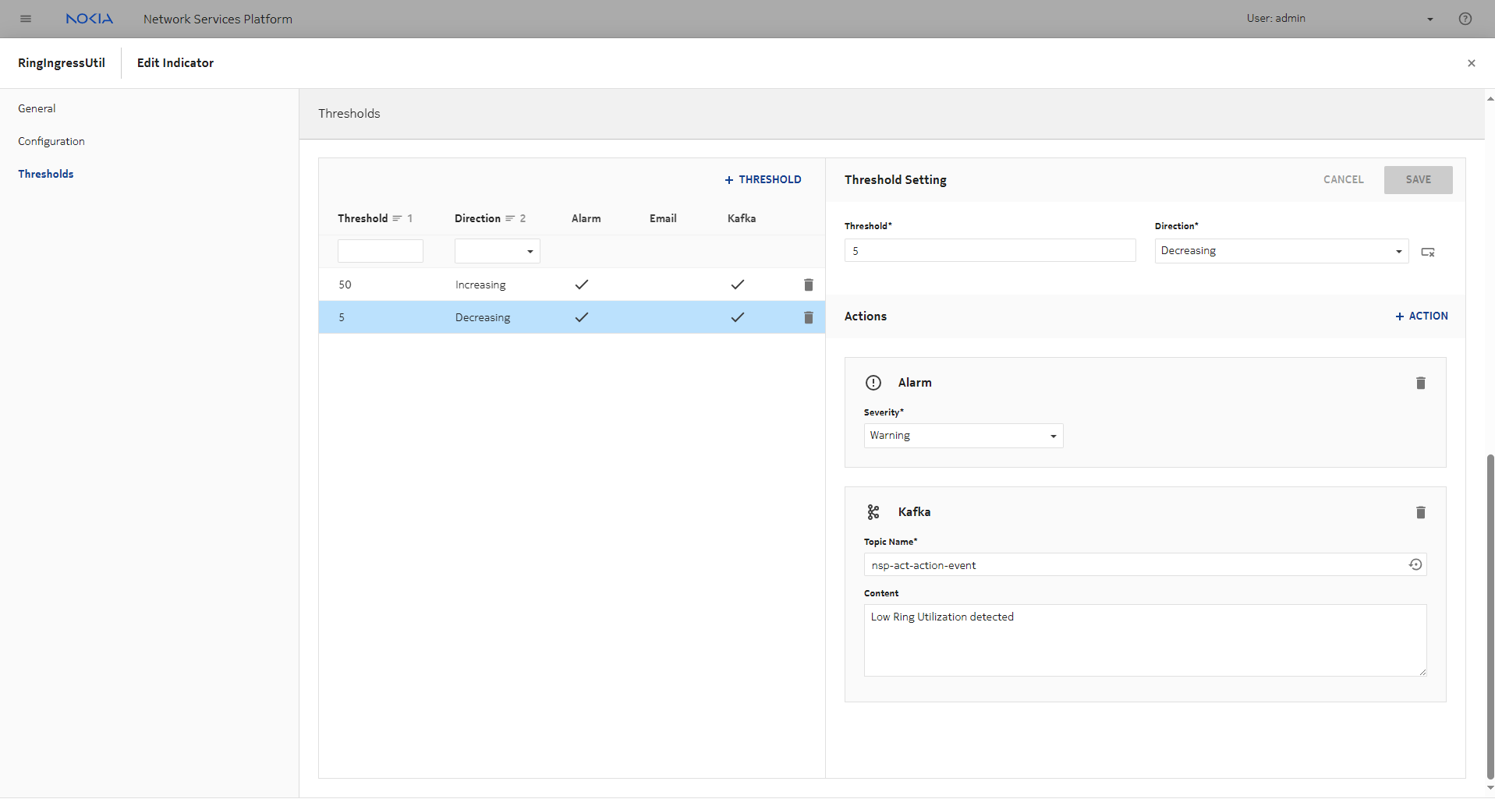Click the Kafka column header
The width and height of the screenshot is (1495, 799).
[x=742, y=218]
